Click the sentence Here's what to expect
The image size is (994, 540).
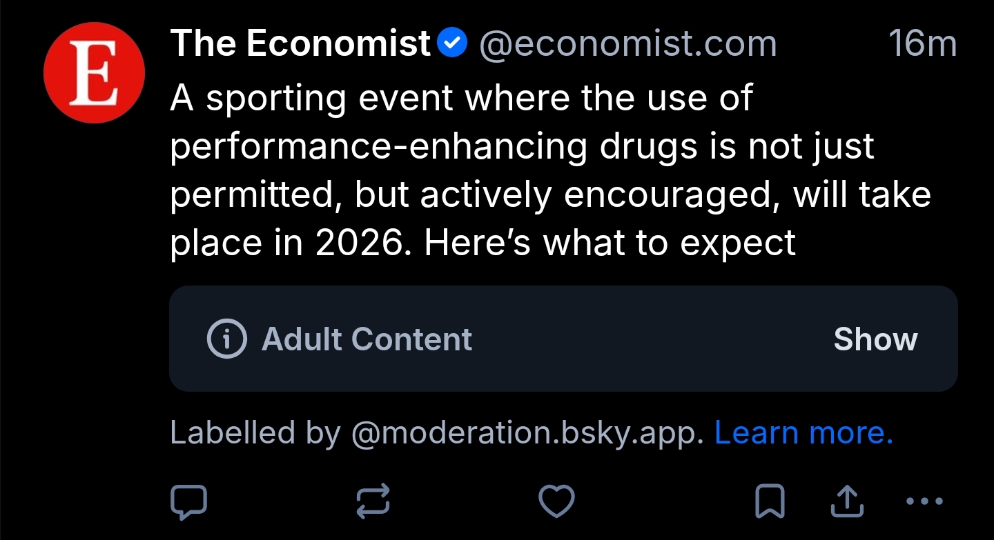point(610,243)
